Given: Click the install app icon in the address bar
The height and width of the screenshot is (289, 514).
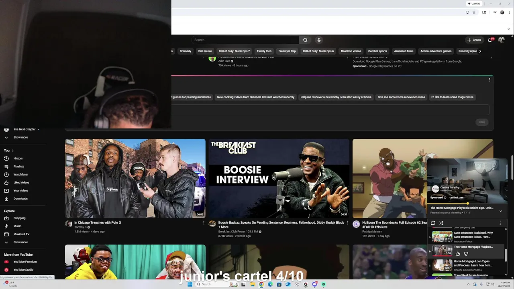Looking at the screenshot, I should click(x=467, y=12).
